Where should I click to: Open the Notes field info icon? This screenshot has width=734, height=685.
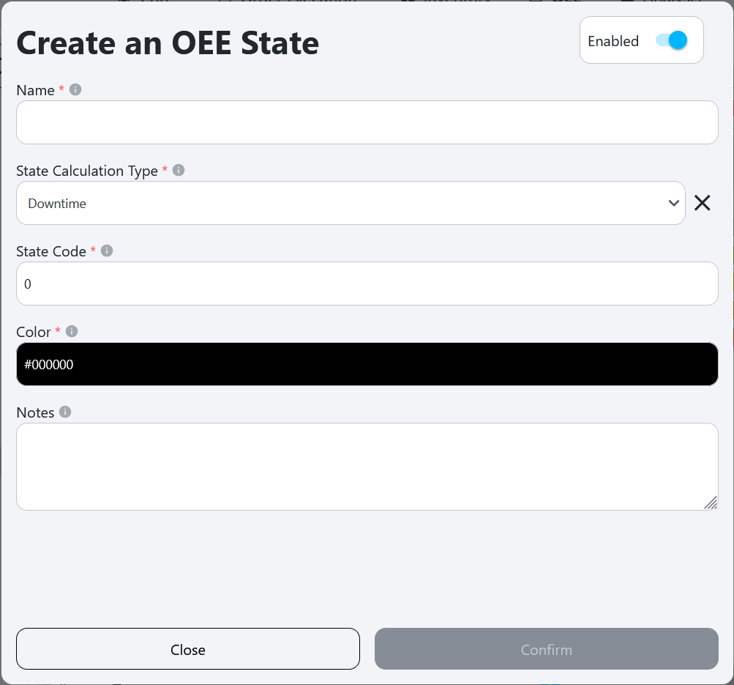tap(64, 412)
